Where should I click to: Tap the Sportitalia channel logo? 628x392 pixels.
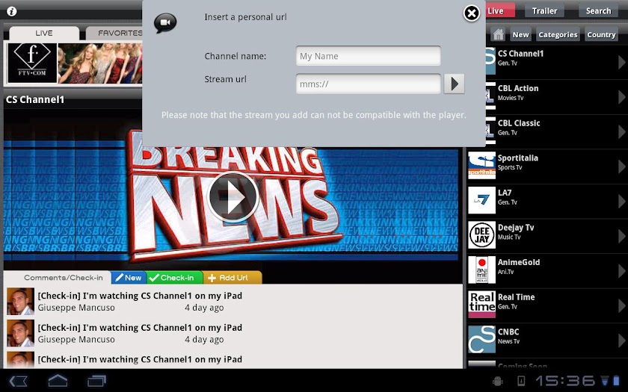click(x=481, y=165)
